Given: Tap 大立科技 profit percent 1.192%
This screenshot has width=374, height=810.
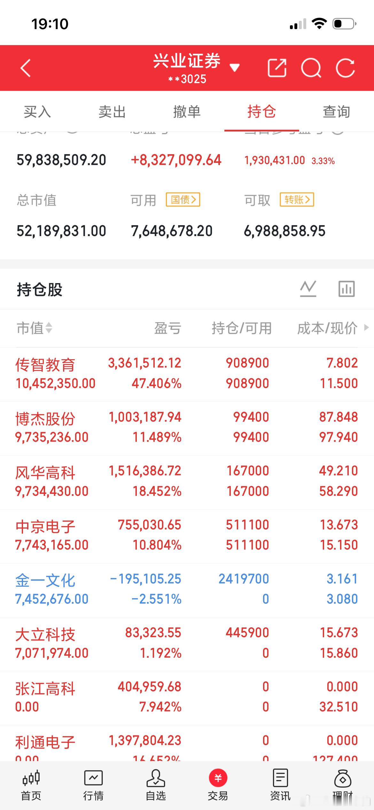Looking at the screenshot, I should [161, 653].
